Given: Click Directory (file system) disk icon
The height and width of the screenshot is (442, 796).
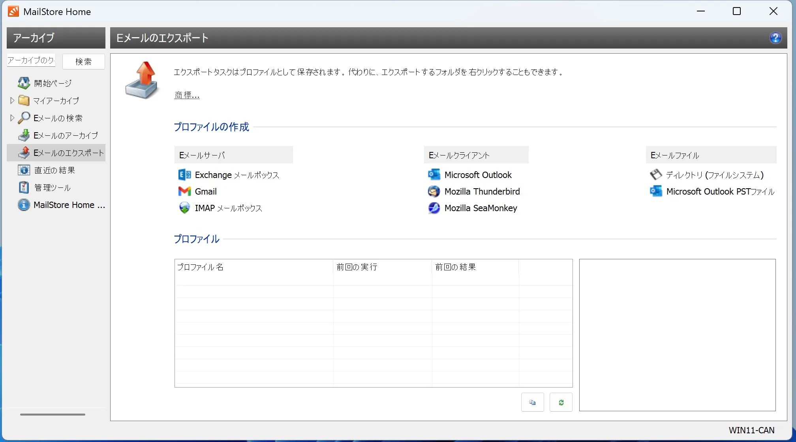Looking at the screenshot, I should click(x=656, y=175).
